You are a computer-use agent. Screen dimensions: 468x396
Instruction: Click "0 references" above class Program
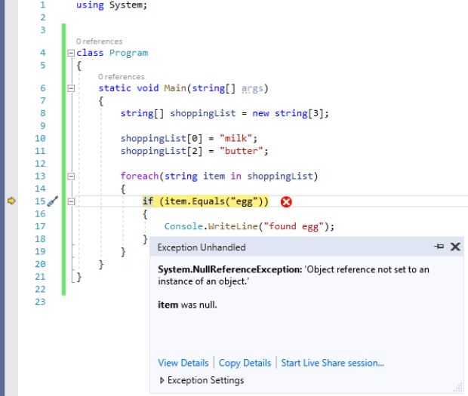[x=99, y=41]
